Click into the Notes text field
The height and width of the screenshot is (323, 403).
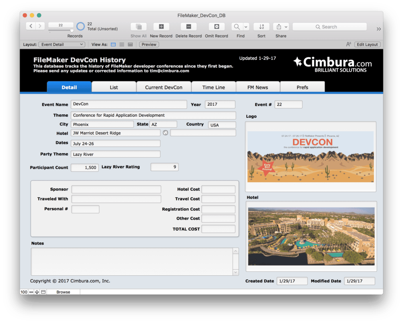(x=131, y=261)
